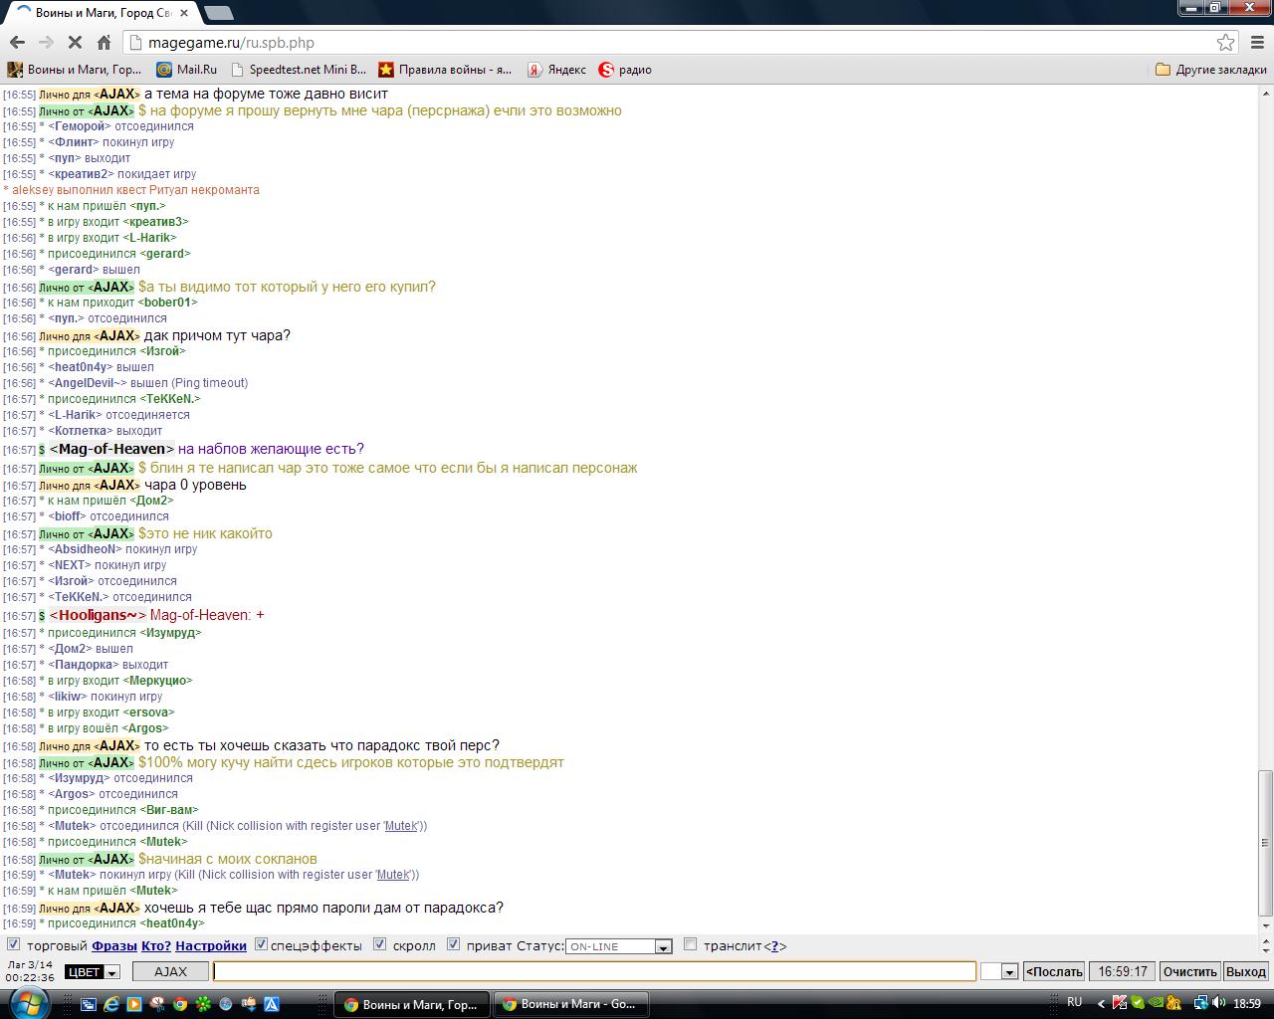Open ЦВЕТ color dropdown
The image size is (1274, 1019).
pos(93,972)
